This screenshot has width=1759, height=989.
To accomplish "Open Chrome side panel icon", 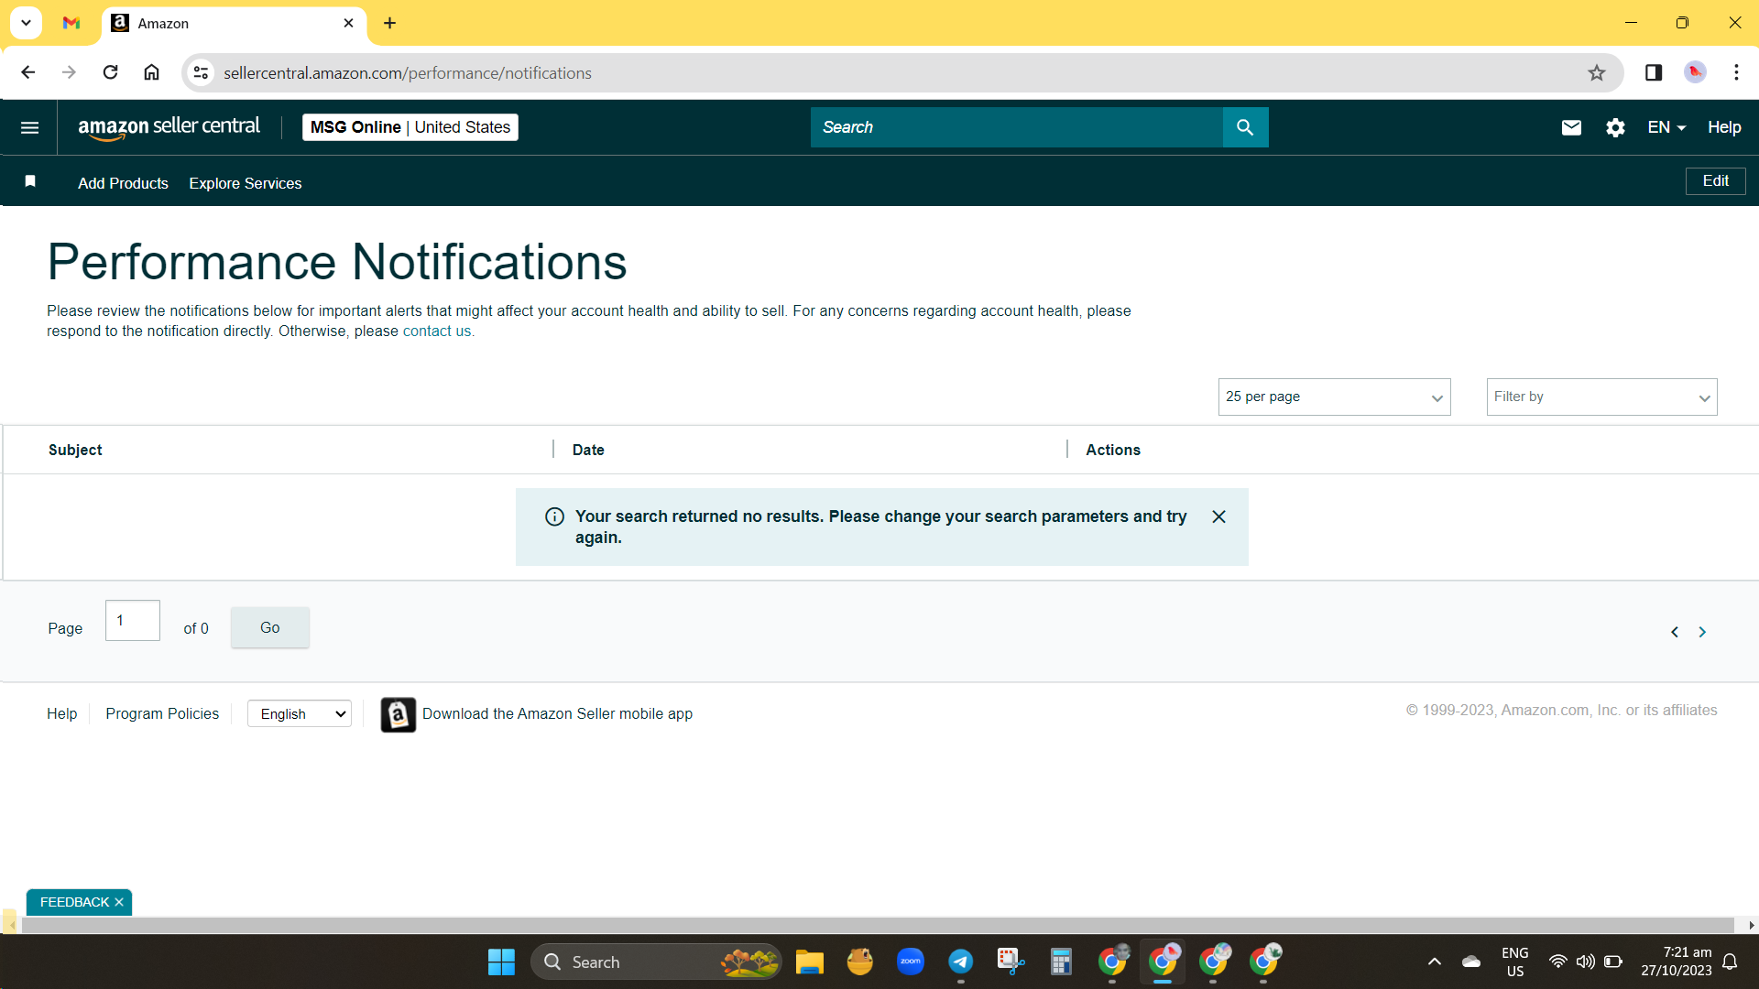I will coord(1654,72).
